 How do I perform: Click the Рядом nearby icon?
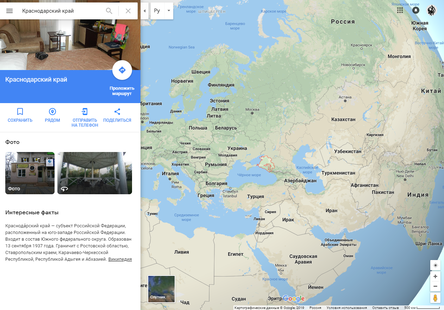tap(52, 115)
